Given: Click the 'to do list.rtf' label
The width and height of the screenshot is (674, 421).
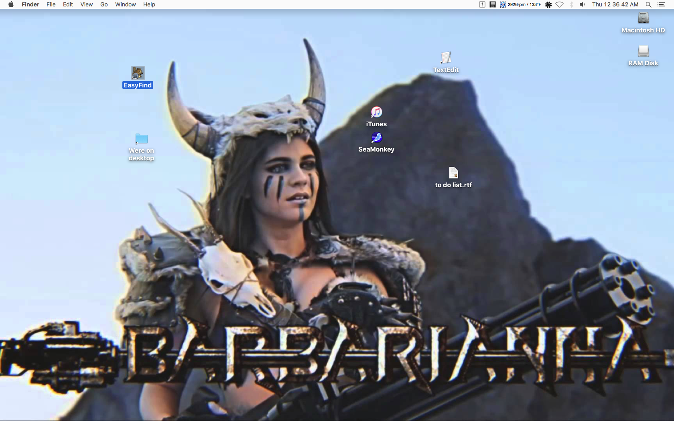Looking at the screenshot, I should coord(453,185).
